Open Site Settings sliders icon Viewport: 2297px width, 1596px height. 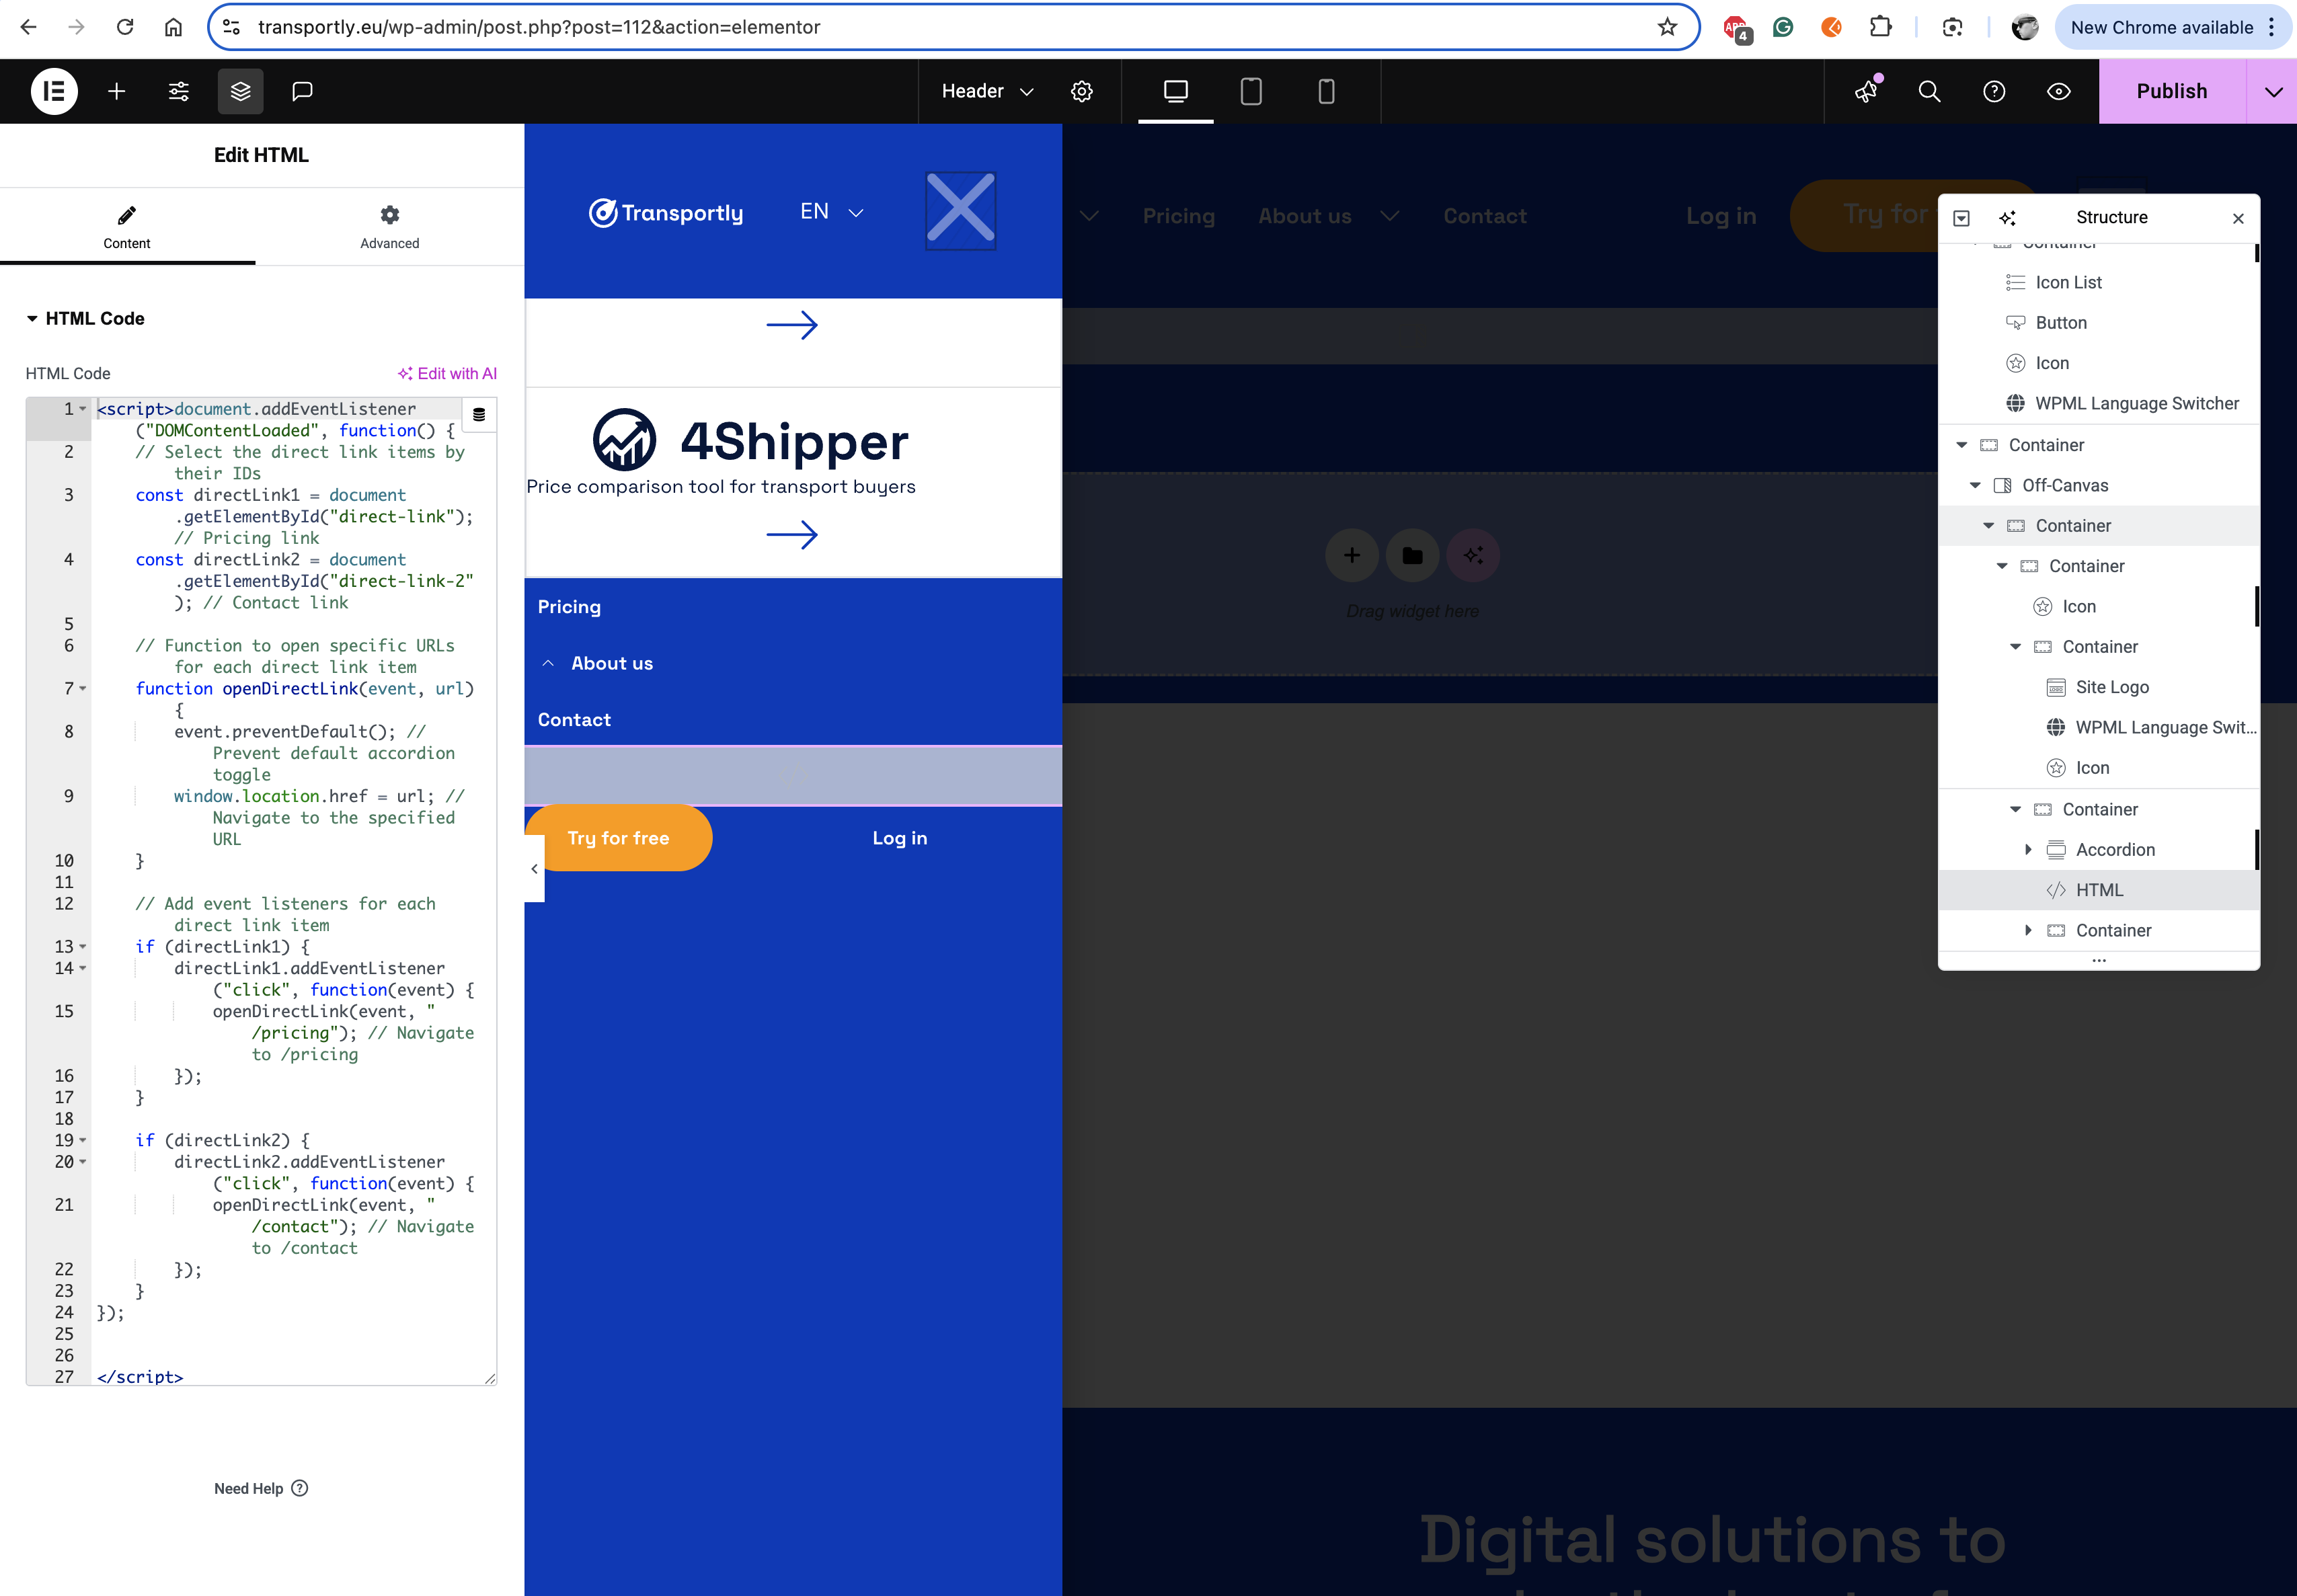coord(178,91)
